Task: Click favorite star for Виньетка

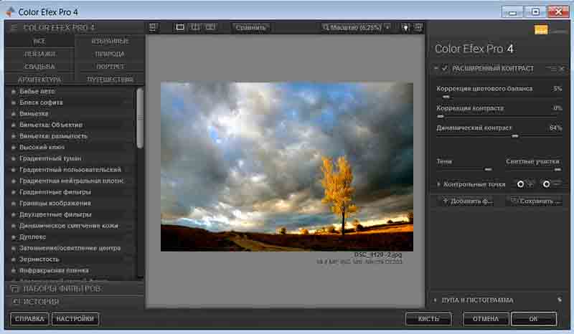Action: click(14, 114)
